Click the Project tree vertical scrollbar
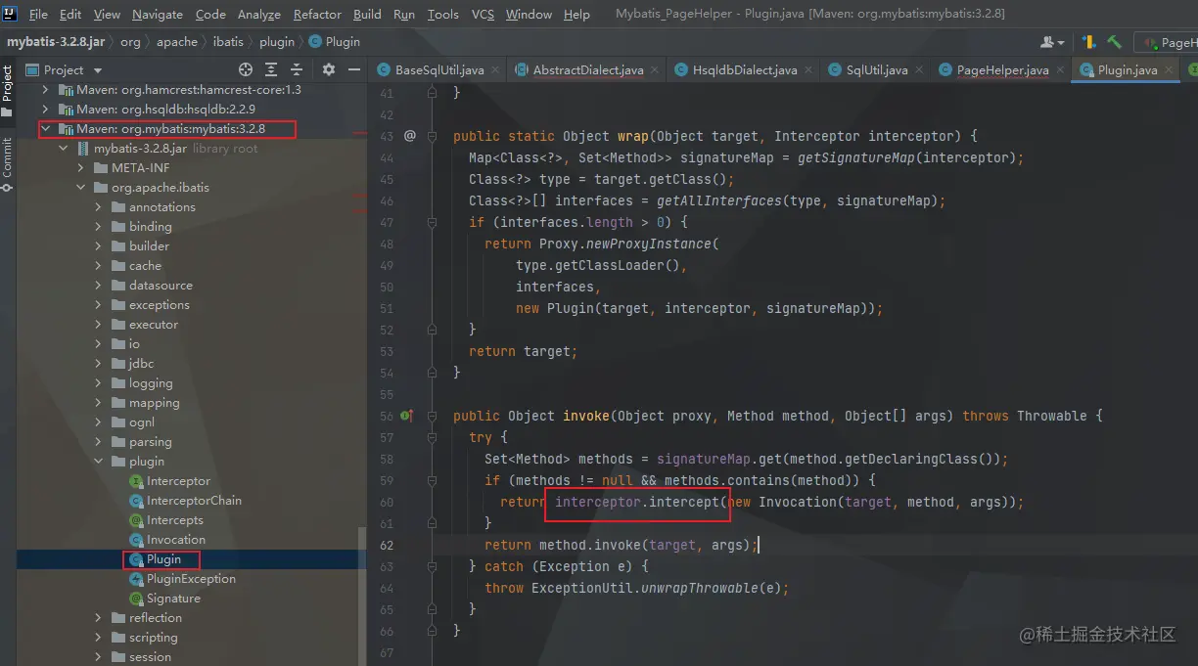 tap(361, 597)
